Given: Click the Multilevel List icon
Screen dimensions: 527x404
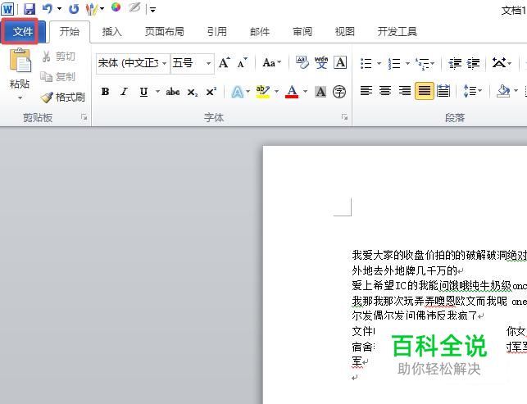Looking at the screenshot, I should [x=422, y=63].
